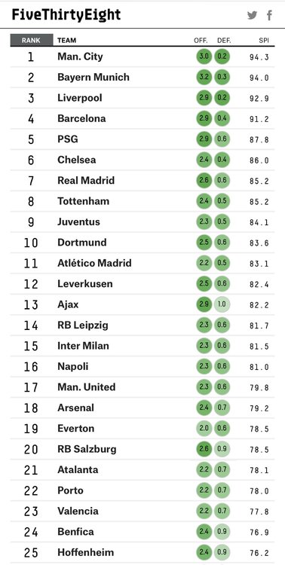This screenshot has width=285, height=565.
Task: Sort table by the RANK column header
Action: pyautogui.click(x=32, y=41)
